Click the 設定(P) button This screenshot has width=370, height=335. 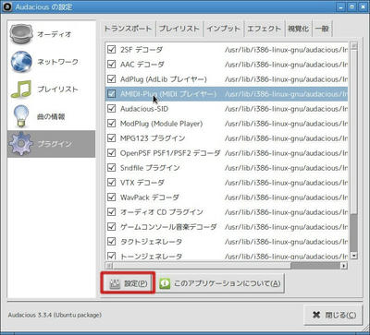tap(128, 283)
